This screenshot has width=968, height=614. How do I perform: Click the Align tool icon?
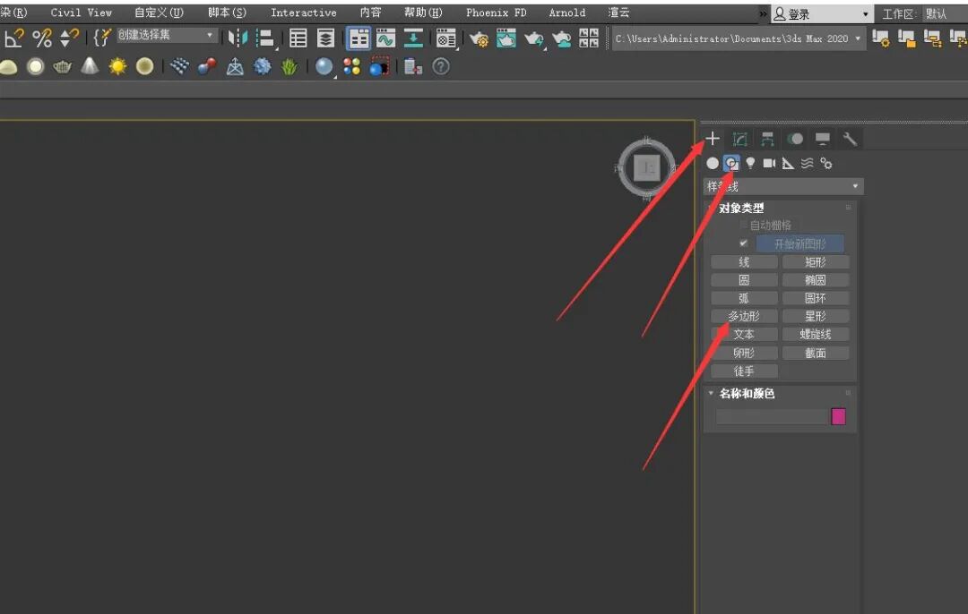click(265, 38)
